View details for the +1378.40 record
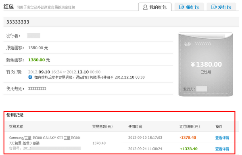The width and height of the screenshot is (242, 155). (222, 149)
